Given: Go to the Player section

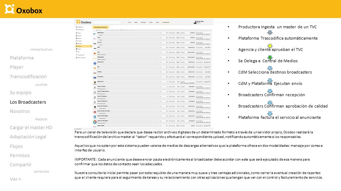Looking at the screenshot, I should click(x=17, y=67).
